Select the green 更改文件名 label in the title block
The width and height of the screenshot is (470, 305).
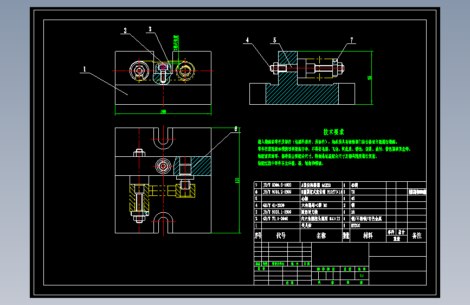click(x=278, y=264)
